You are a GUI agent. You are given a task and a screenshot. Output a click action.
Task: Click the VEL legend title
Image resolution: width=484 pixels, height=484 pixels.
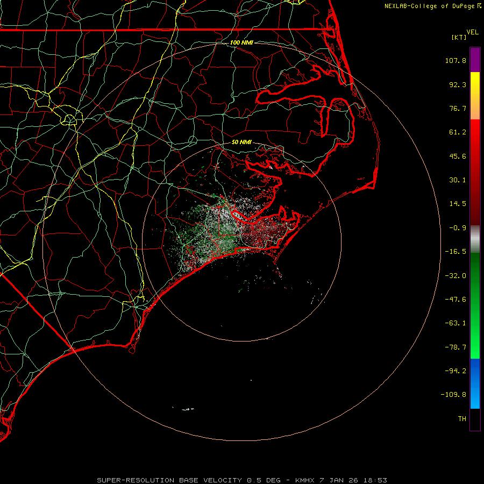click(x=472, y=32)
